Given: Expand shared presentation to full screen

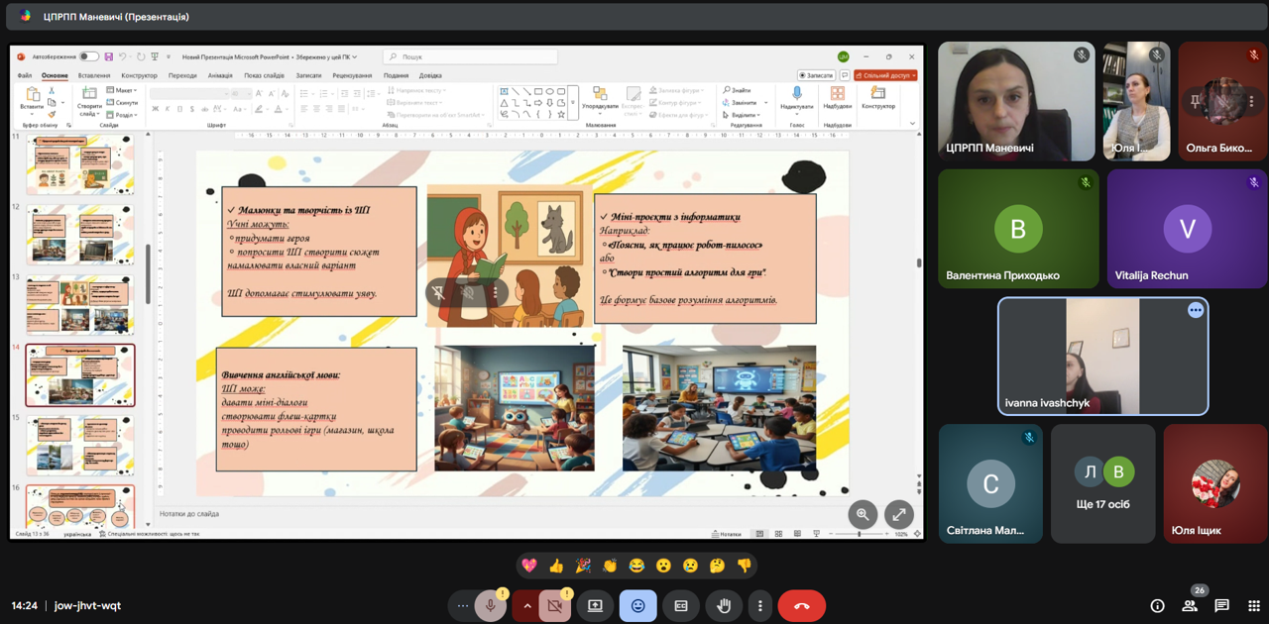Looking at the screenshot, I should point(898,514).
